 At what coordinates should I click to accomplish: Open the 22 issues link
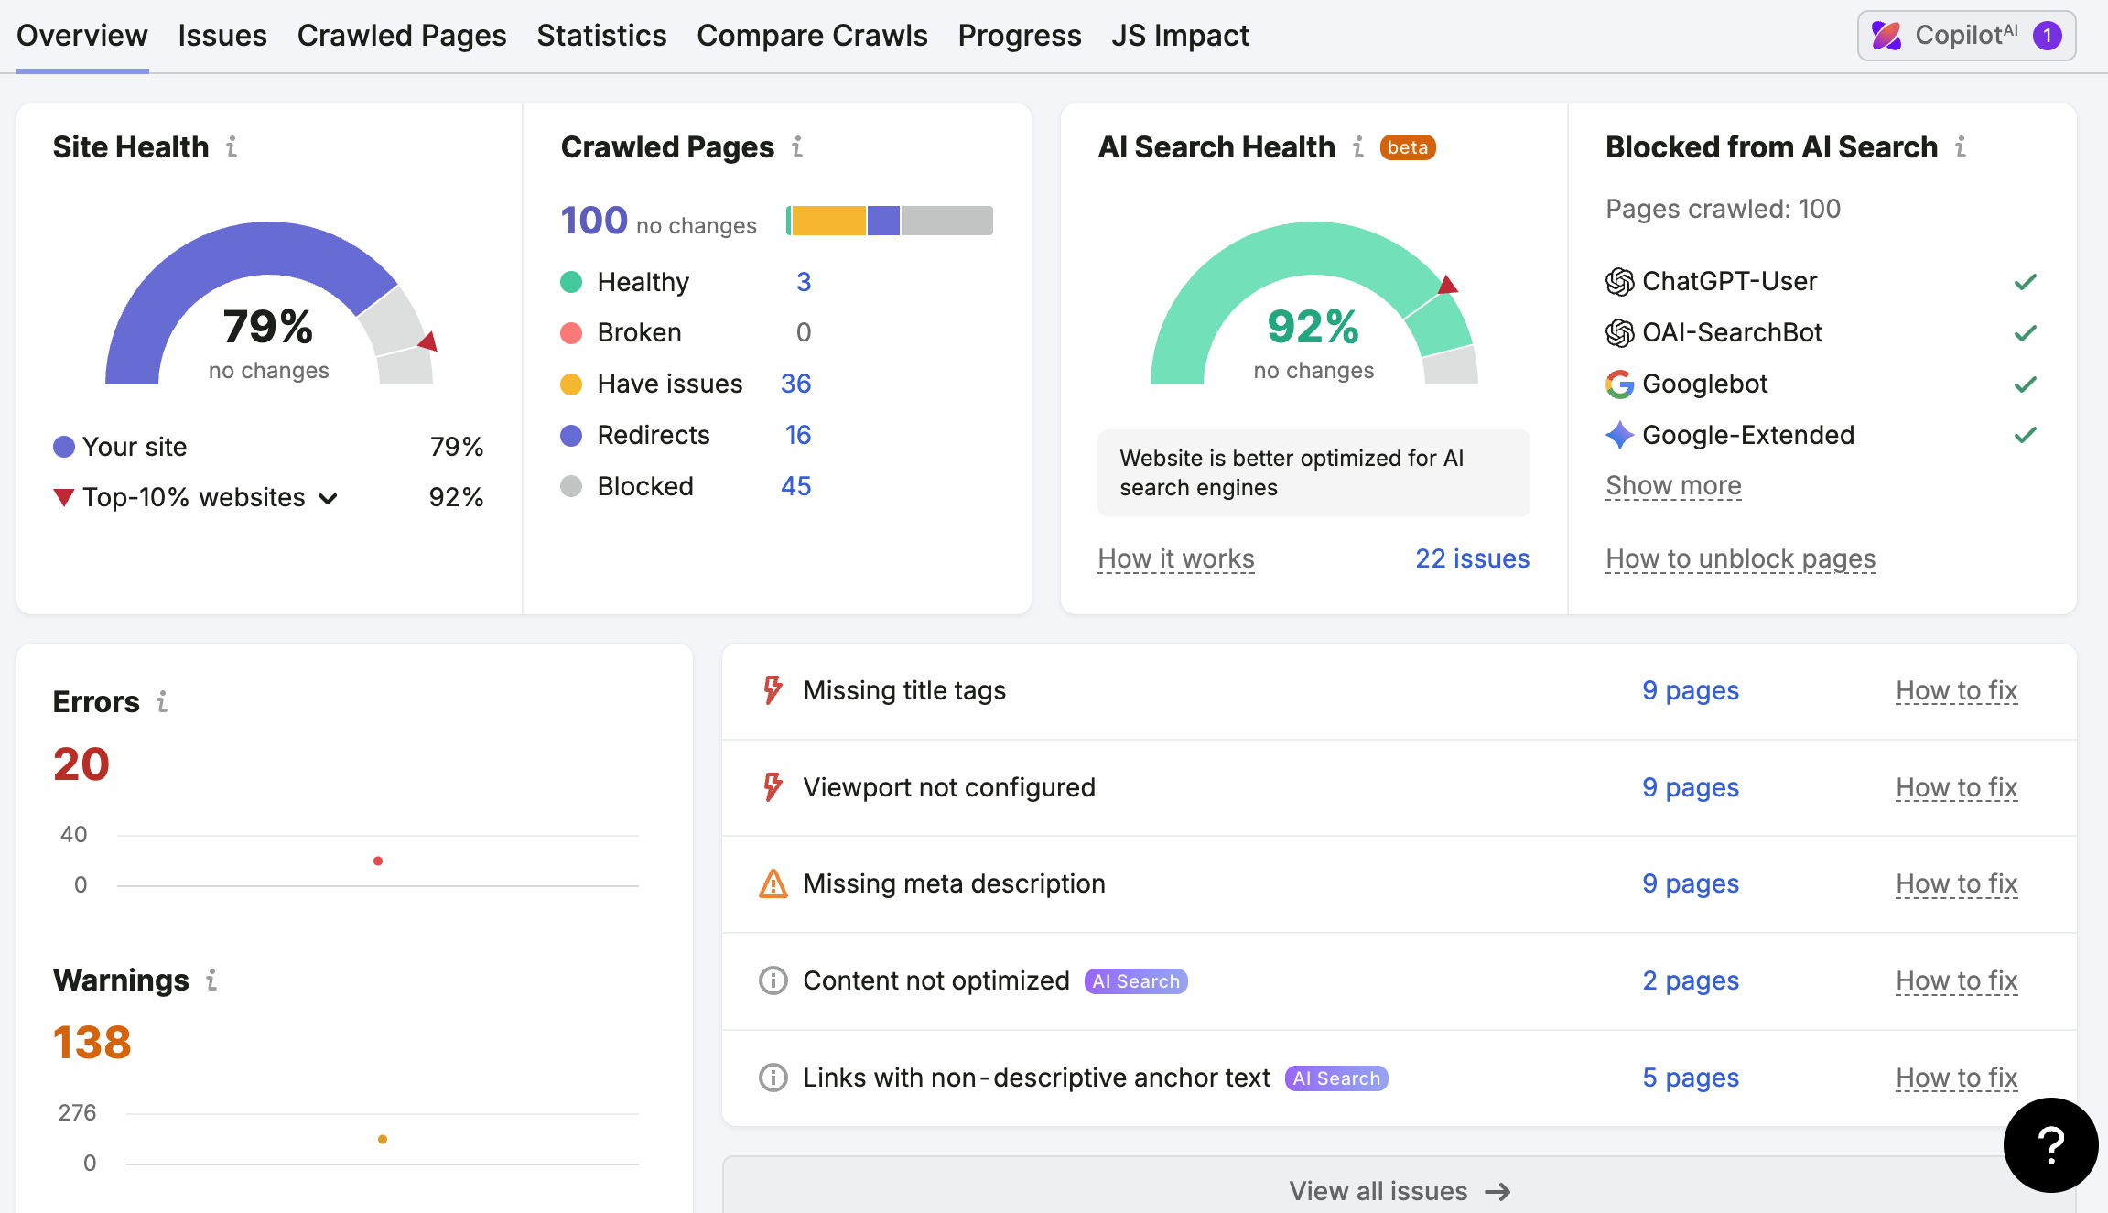pyautogui.click(x=1472, y=558)
